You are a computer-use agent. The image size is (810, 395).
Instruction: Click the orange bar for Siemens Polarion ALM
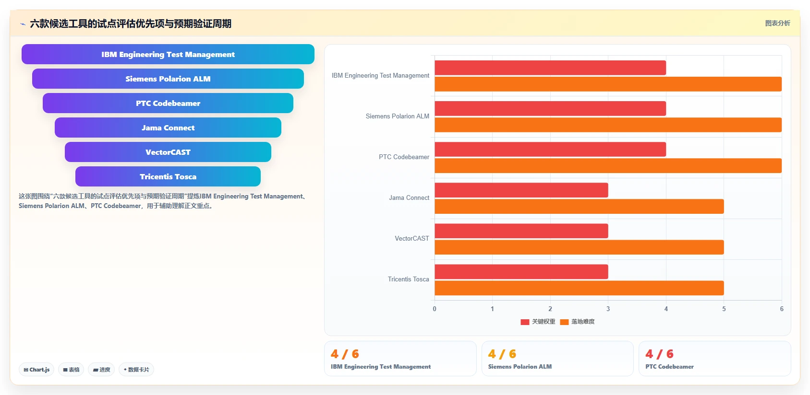click(x=608, y=125)
